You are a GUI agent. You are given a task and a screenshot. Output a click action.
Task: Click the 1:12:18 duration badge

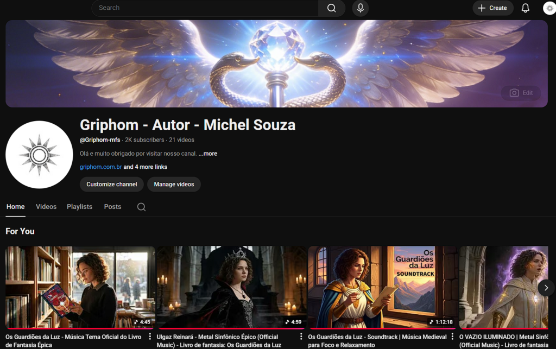click(x=441, y=322)
